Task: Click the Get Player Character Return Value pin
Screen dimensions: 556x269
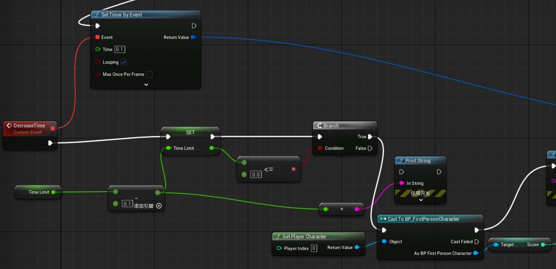Action: [357, 248]
